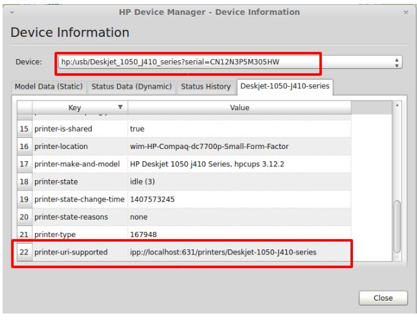417x320 pixels.
Task: Select row header 22
Action: pyautogui.click(x=25, y=252)
